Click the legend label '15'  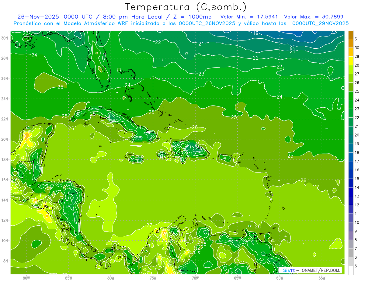[357, 179]
